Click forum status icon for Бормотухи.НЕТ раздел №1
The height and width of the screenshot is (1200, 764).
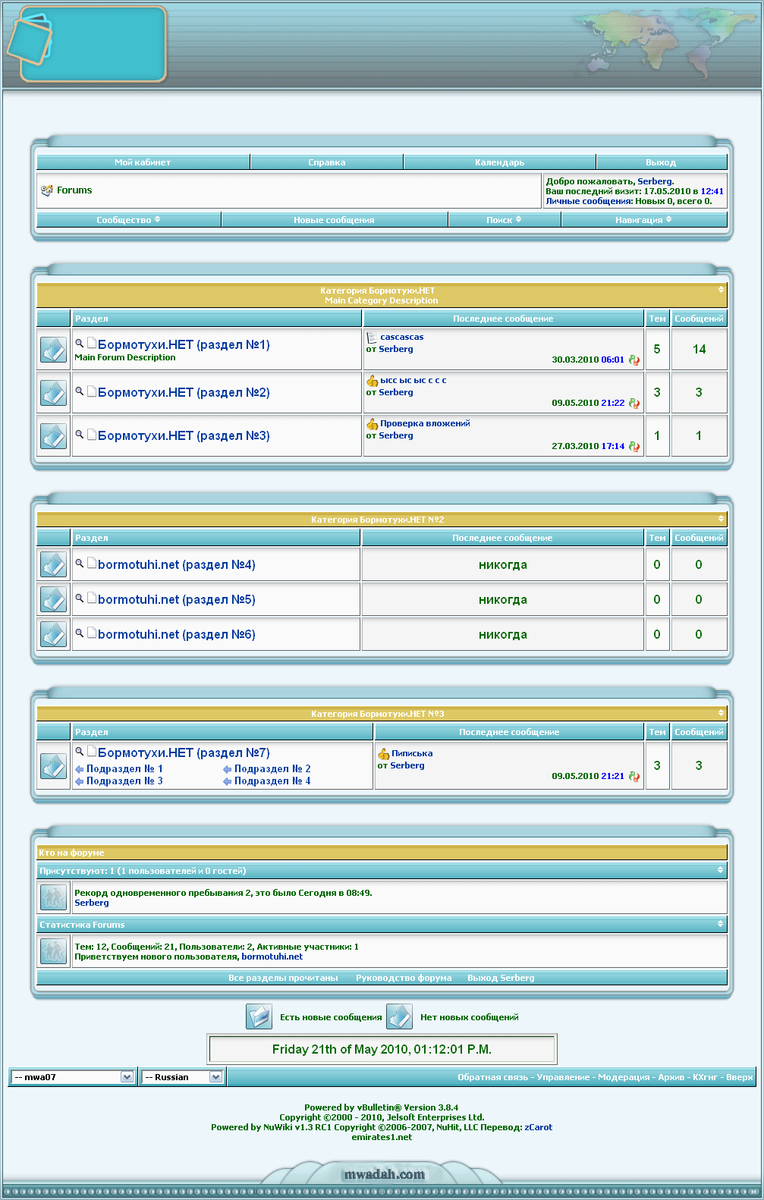[53, 350]
